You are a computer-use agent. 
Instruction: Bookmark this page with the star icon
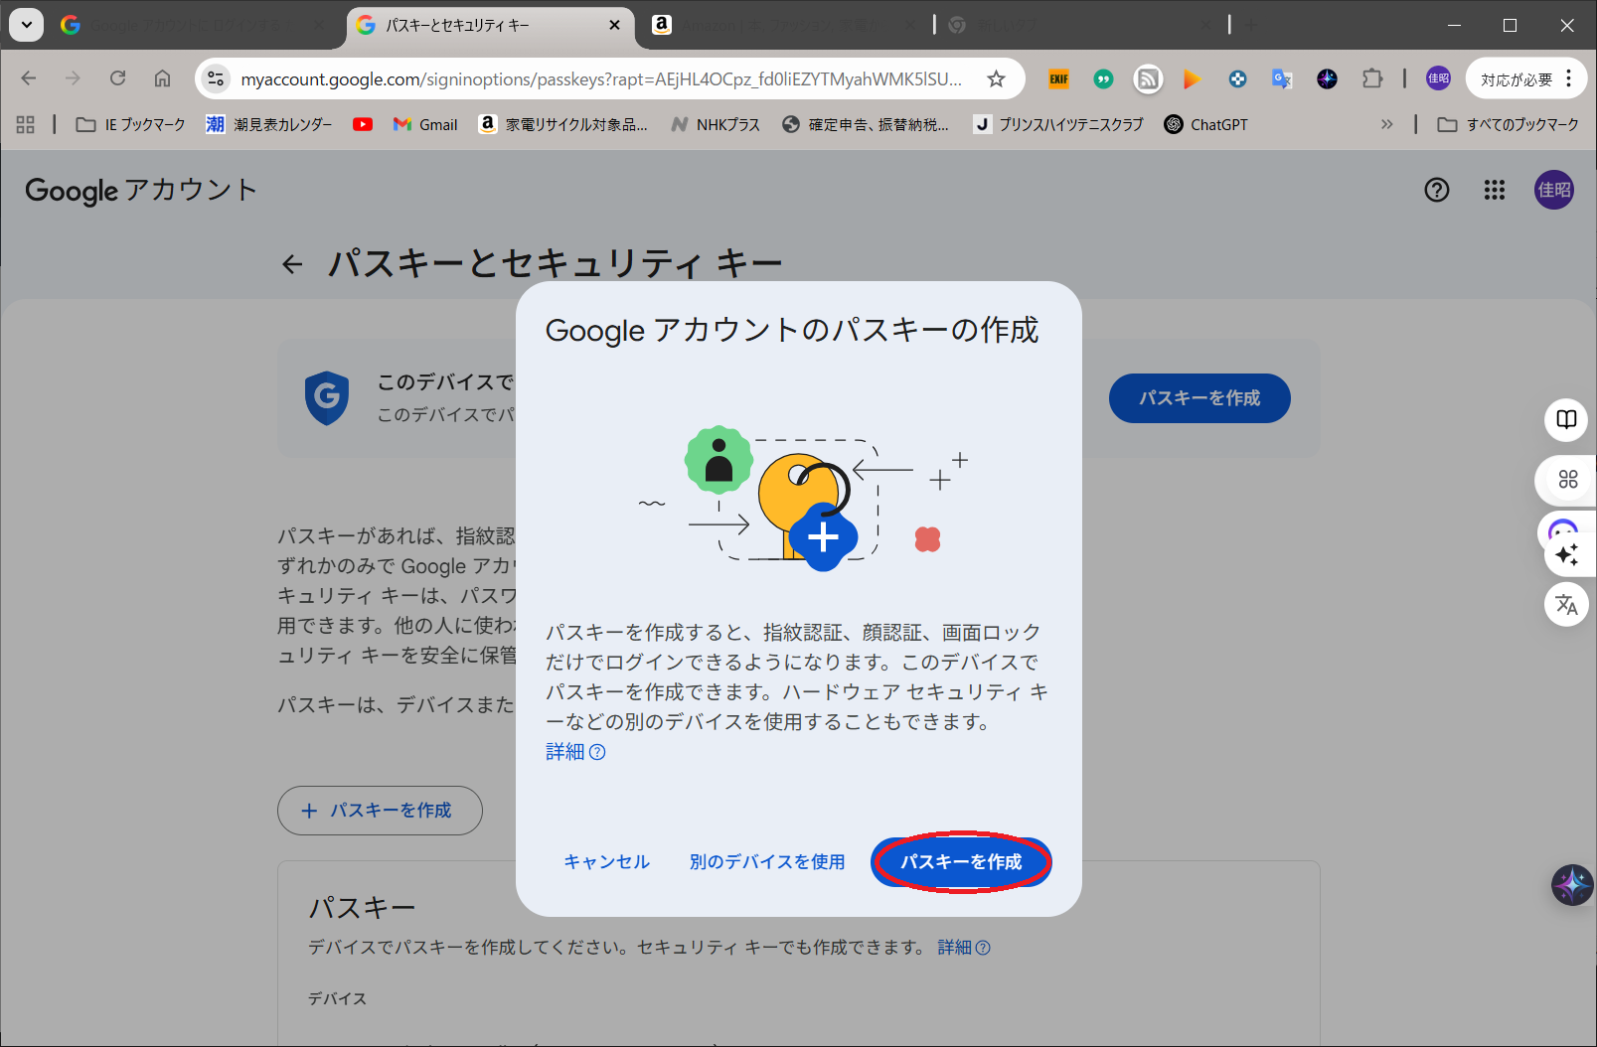pyautogui.click(x=996, y=79)
